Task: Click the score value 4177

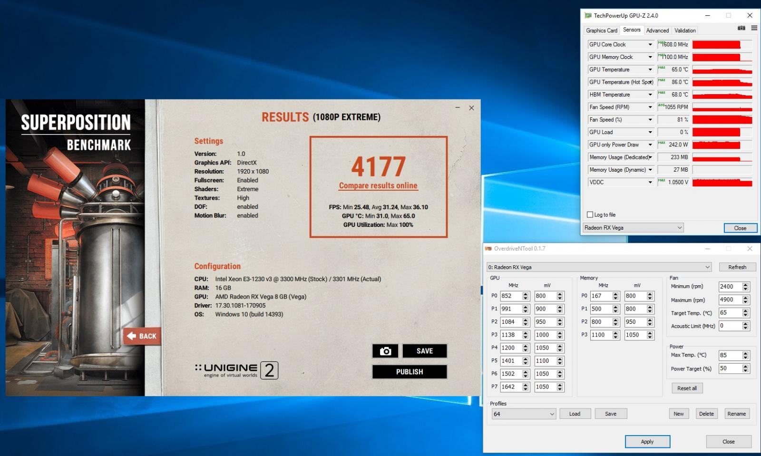Action: 379,166
